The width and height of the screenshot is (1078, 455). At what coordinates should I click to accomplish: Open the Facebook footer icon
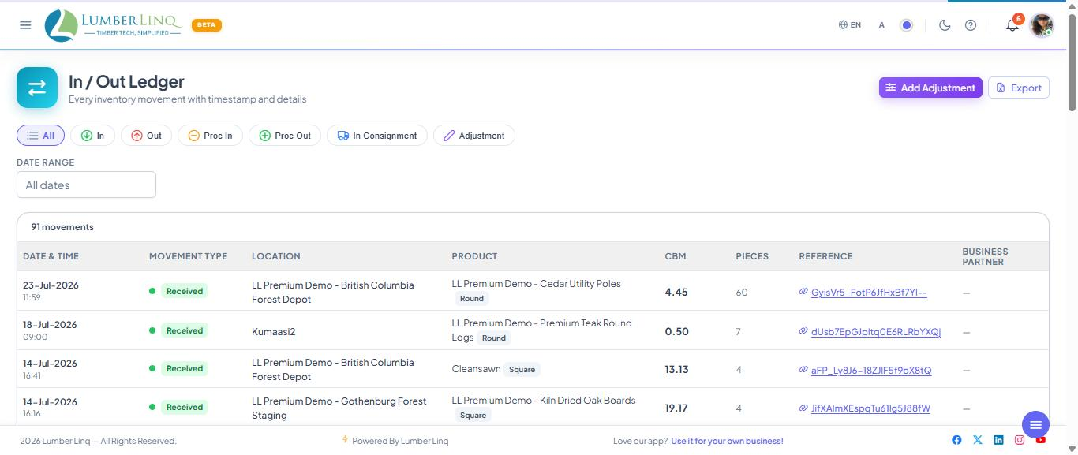(956, 440)
